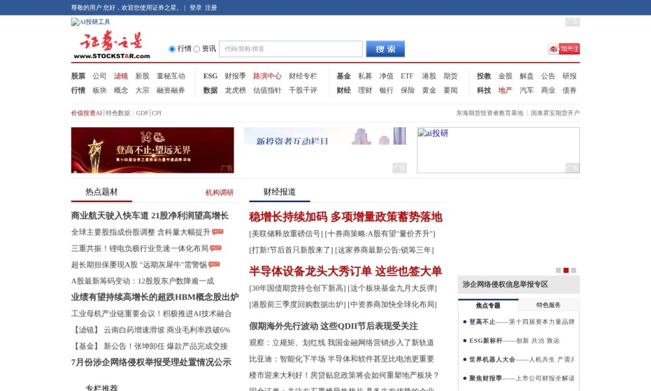
Task: Open 世界机器人大会 focus topic item
Action: pyautogui.click(x=521, y=360)
